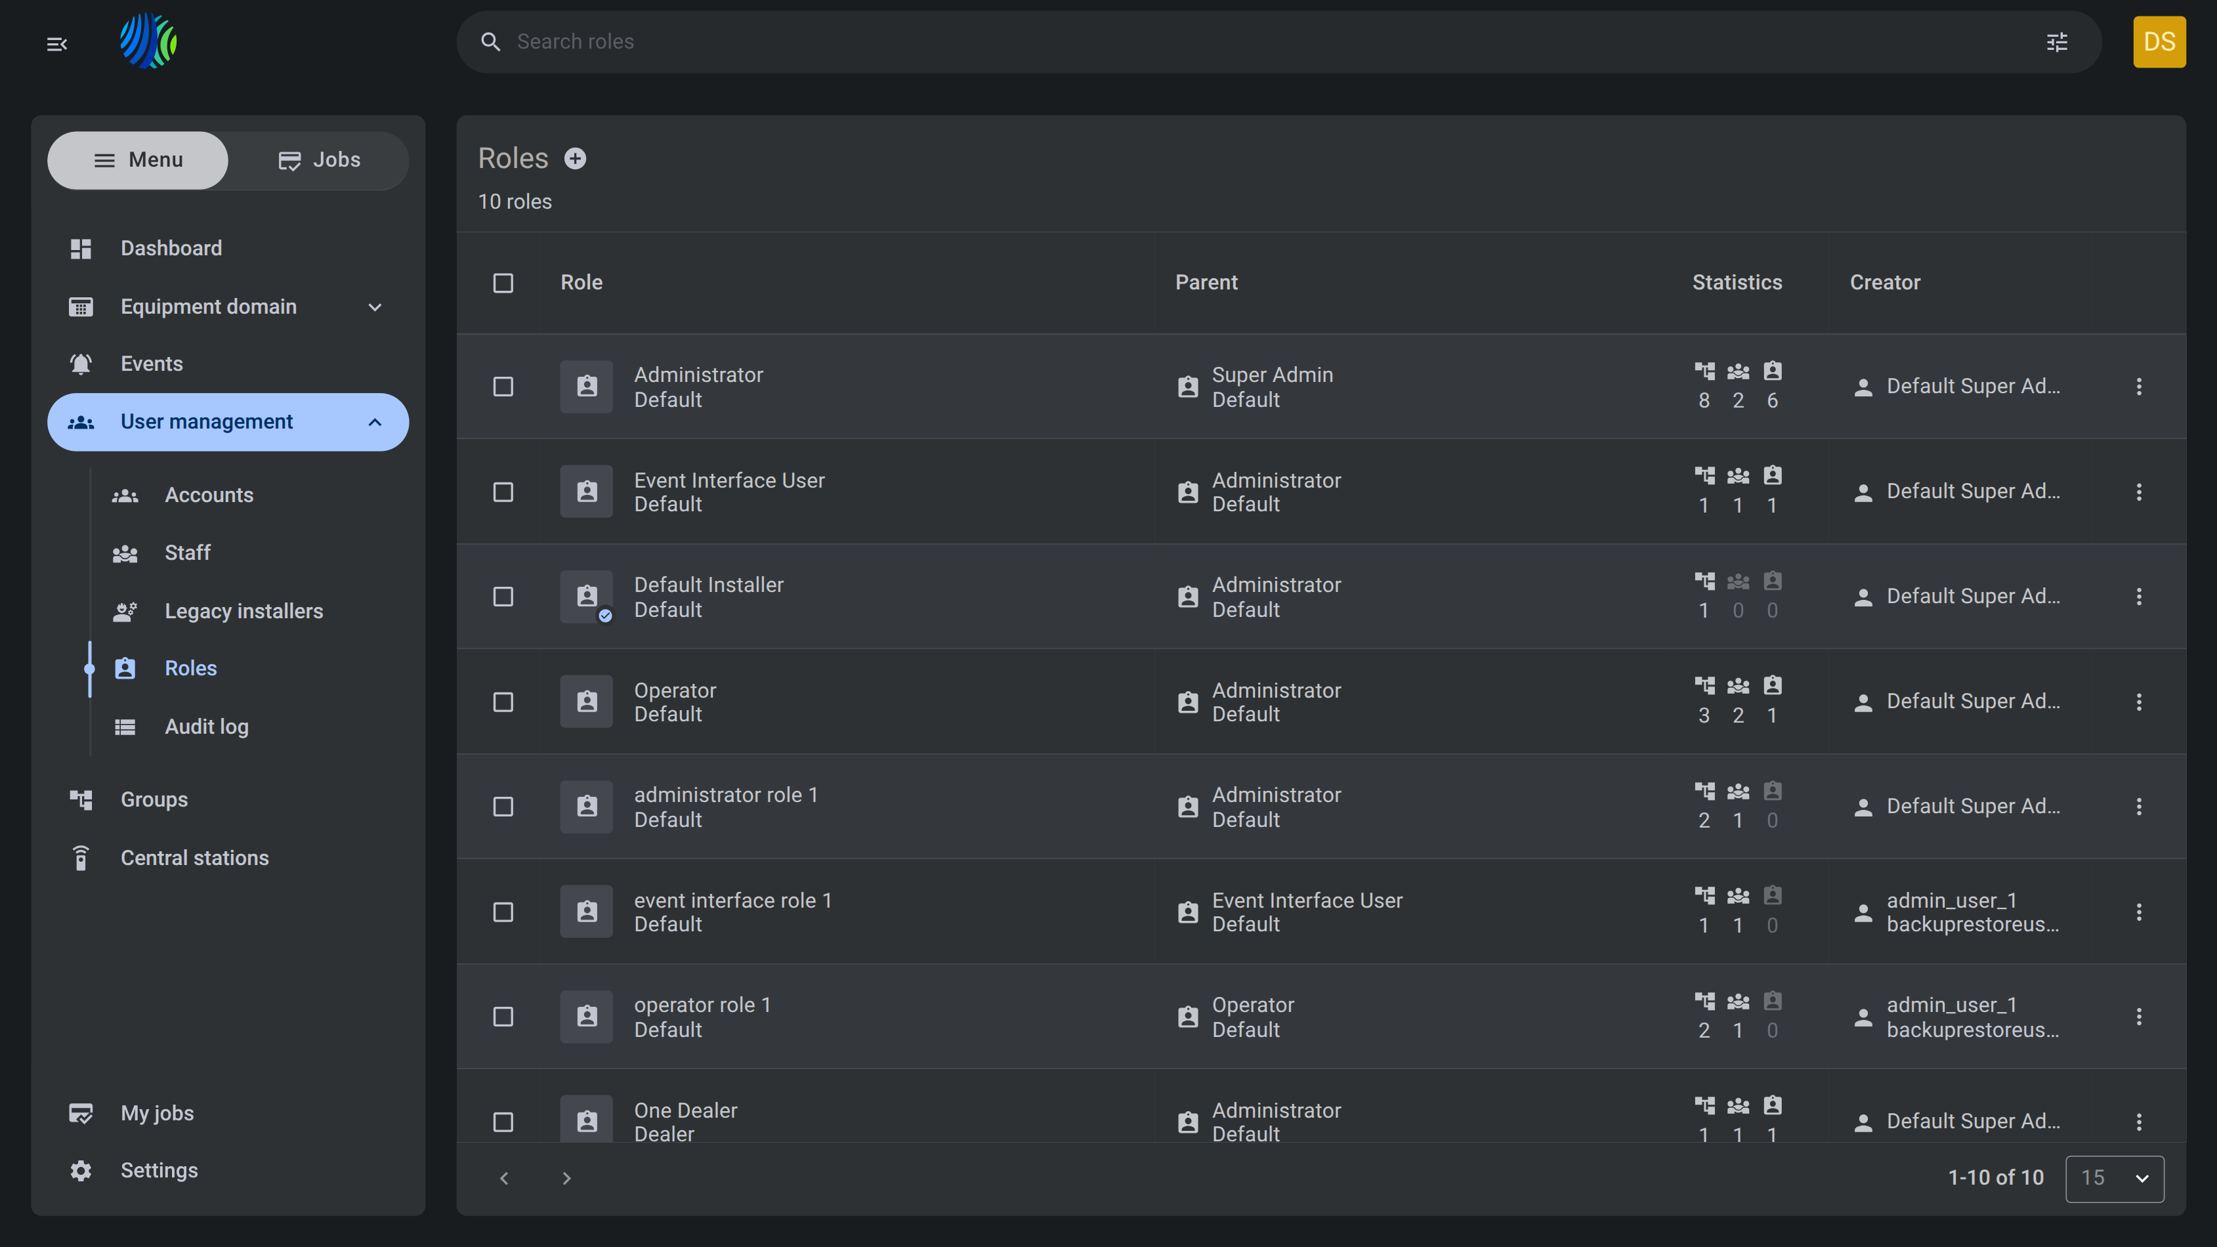The image size is (2217, 1247).
Task: Open Audit log in the sidebar
Action: pos(207,727)
